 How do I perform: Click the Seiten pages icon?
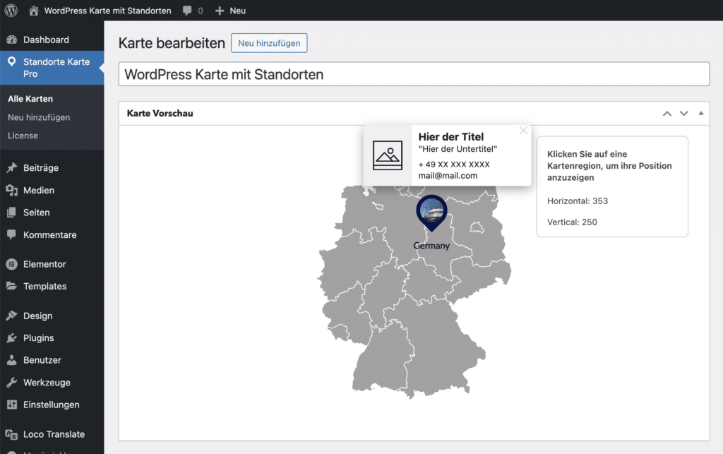11,213
